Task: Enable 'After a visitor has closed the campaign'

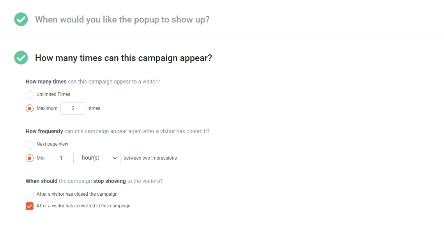Action: pos(30,194)
